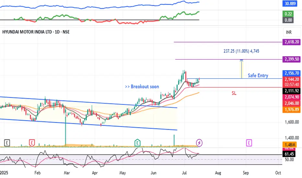Image resolution: width=302 pixels, height=178 pixels.
Task: Click the black E earnings marker in January
Action: [x=7, y=143]
